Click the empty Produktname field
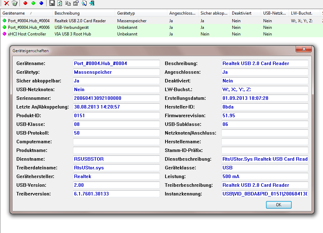 [x=116, y=150]
